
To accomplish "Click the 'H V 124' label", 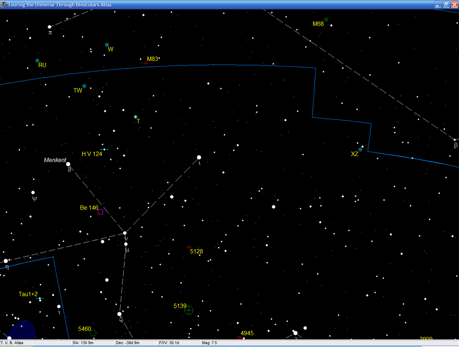I will tap(92, 154).
